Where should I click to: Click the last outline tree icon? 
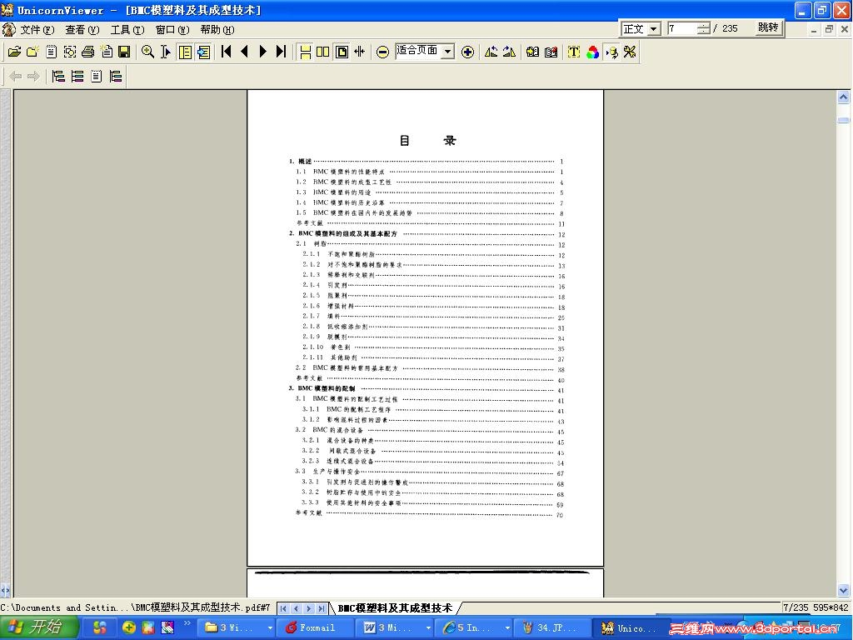115,76
